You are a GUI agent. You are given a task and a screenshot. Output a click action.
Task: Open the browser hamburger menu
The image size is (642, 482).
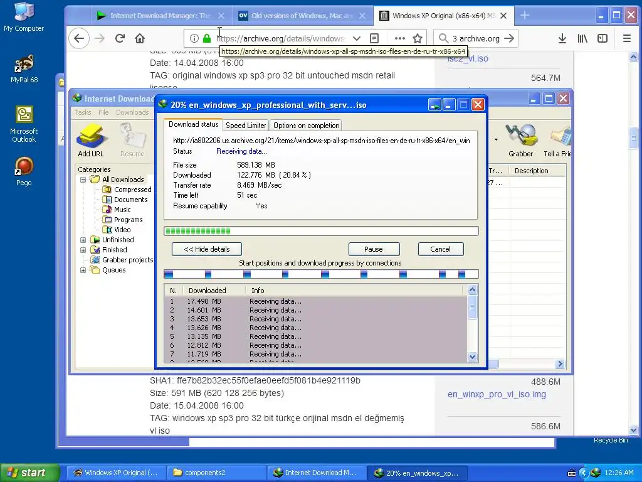click(627, 38)
